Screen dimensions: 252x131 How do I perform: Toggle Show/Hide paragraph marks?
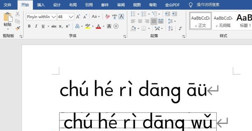(180, 28)
